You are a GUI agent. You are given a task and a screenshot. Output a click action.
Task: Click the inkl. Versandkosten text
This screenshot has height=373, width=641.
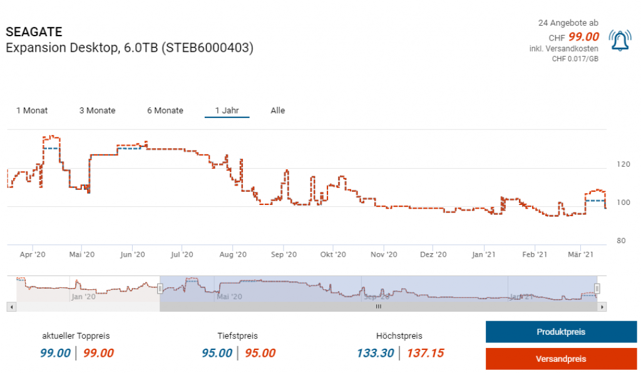click(564, 49)
